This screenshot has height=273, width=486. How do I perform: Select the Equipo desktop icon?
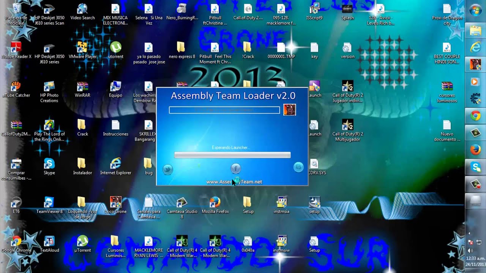pos(115,89)
